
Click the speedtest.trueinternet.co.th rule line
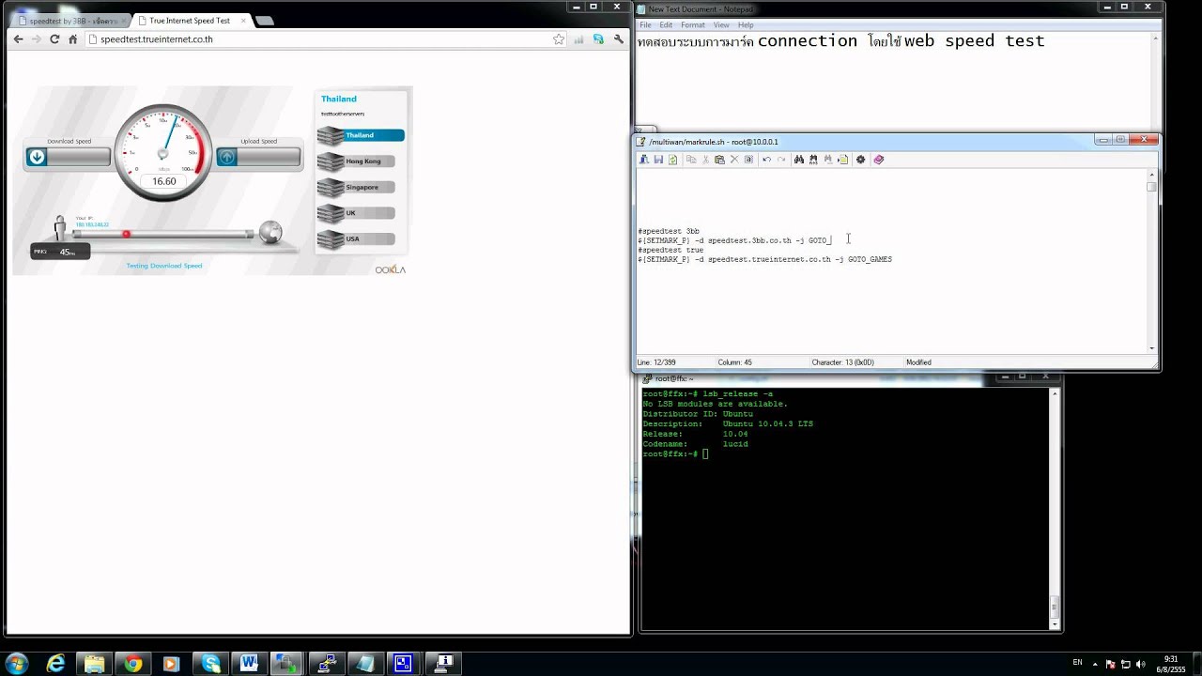coord(764,259)
